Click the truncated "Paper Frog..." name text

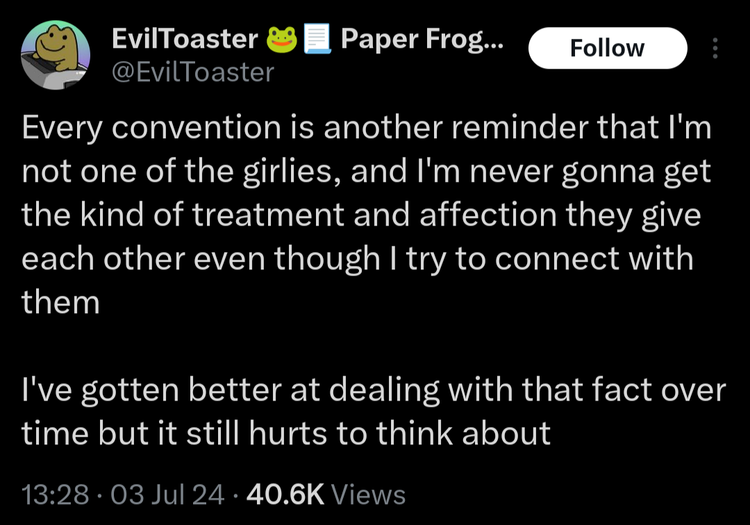coord(422,39)
